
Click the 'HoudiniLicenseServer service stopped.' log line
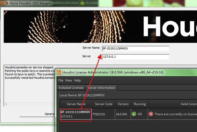[29, 67]
